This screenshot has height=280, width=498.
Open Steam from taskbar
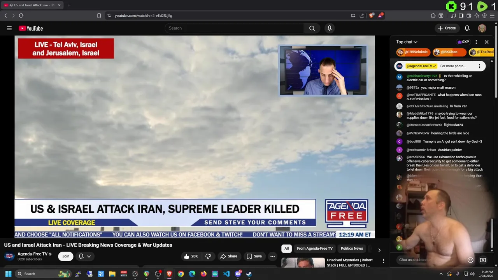pos(249,274)
